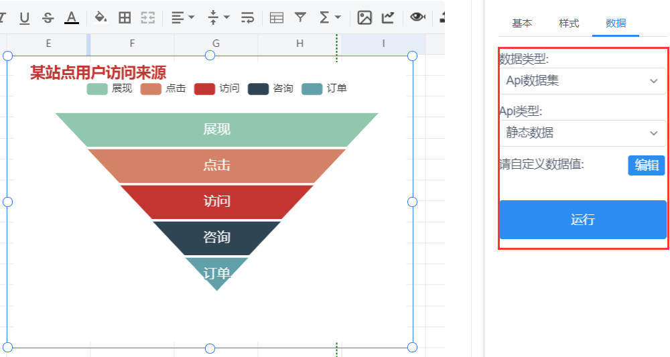
Task: Toggle 点击 legend swatch
Action: point(151,89)
